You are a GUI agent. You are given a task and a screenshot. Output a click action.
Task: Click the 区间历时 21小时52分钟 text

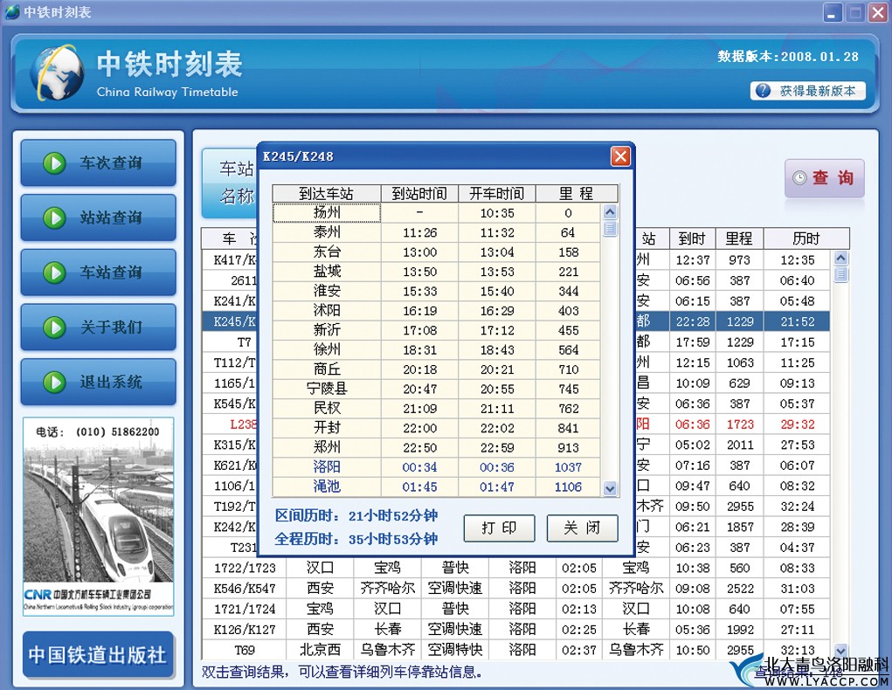pyautogui.click(x=356, y=516)
